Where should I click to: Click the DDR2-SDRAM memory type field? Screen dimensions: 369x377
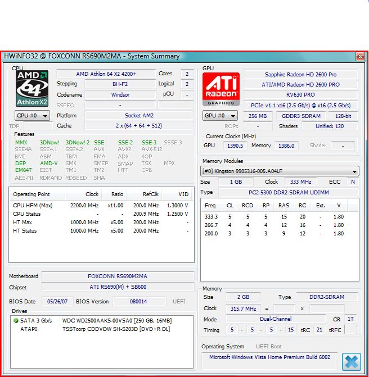click(x=327, y=297)
